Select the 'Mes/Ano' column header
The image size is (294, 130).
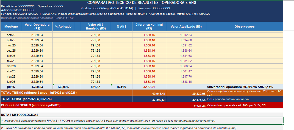[x=11, y=26]
